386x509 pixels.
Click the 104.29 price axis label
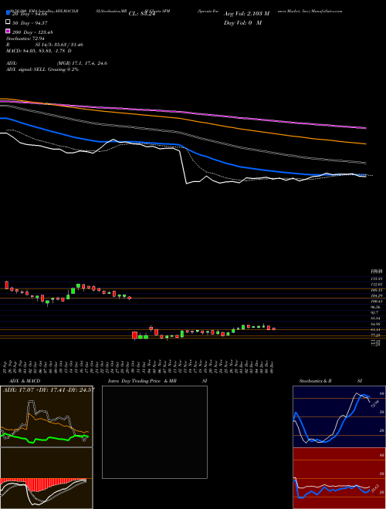click(x=376, y=295)
